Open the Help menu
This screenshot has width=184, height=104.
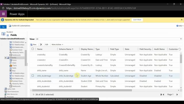[x=180, y=26]
